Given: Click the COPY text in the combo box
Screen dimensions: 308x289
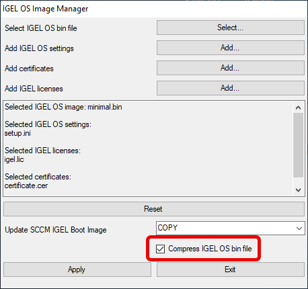Looking at the screenshot, I should pos(167,228).
